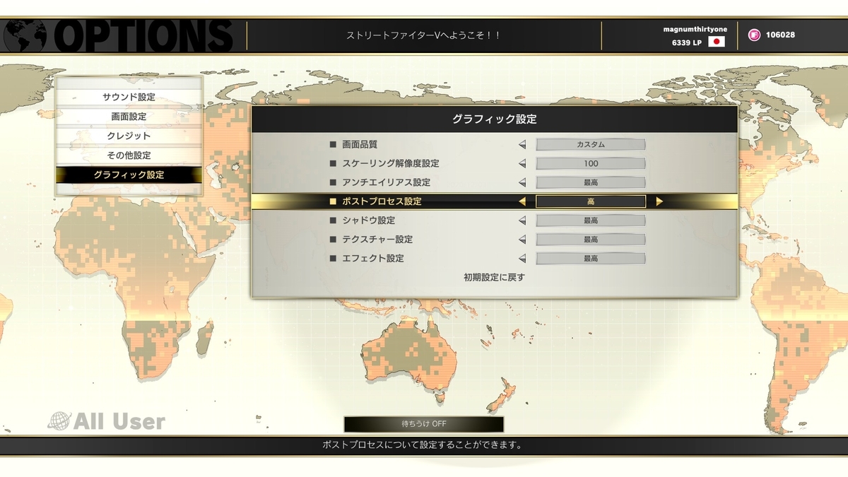
Task: Click 初期設定に戻す to reset defaults
Action: coord(495,278)
